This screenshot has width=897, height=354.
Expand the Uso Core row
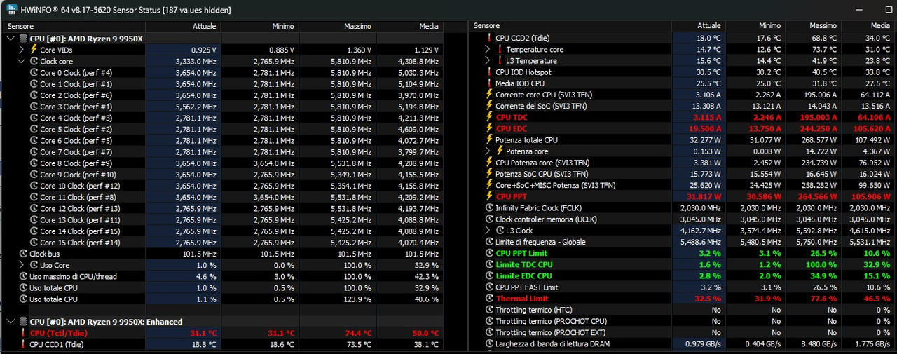click(21, 265)
